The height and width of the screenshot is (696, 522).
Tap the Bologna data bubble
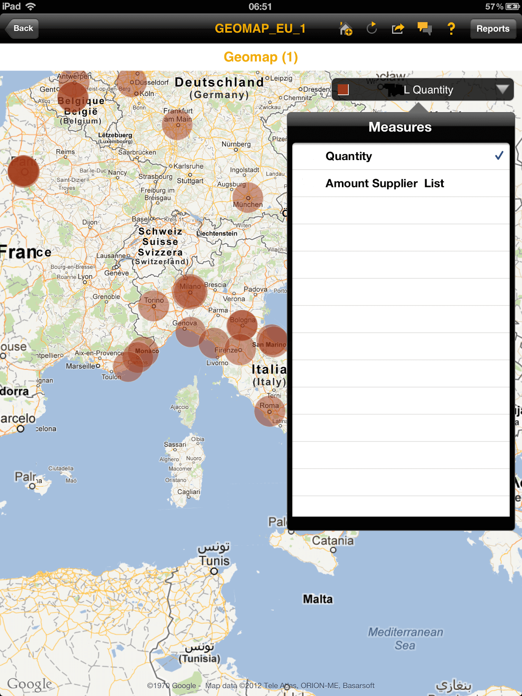click(x=242, y=325)
